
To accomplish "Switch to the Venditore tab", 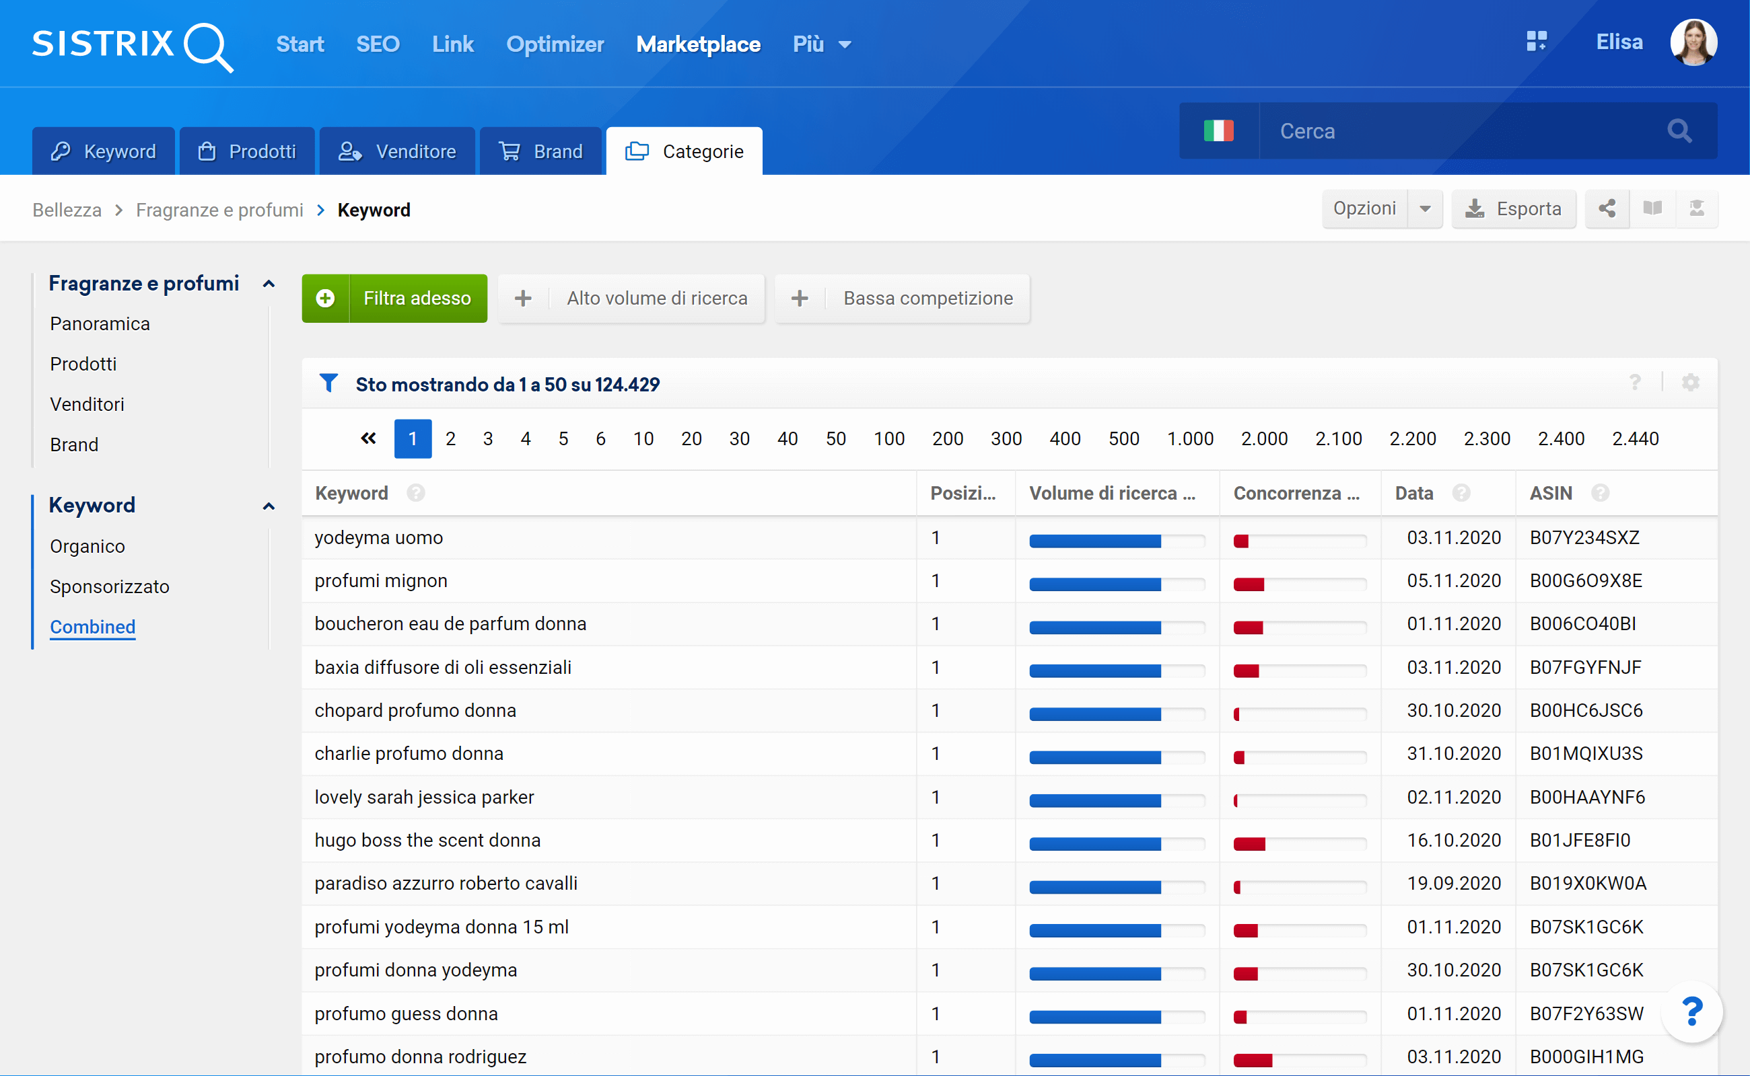I will 396,151.
